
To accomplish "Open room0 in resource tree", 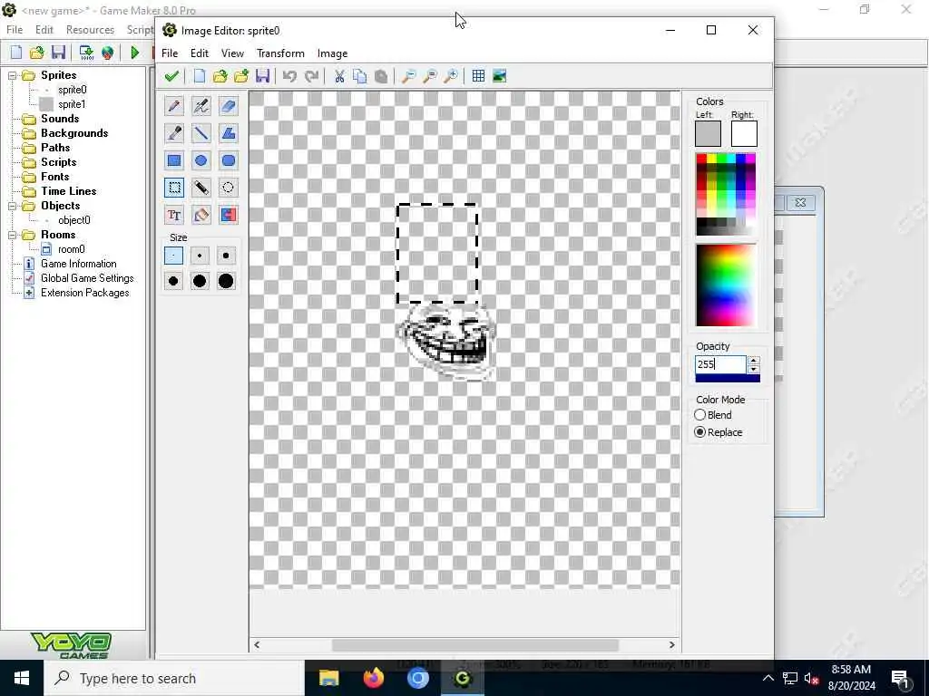I will [x=71, y=249].
